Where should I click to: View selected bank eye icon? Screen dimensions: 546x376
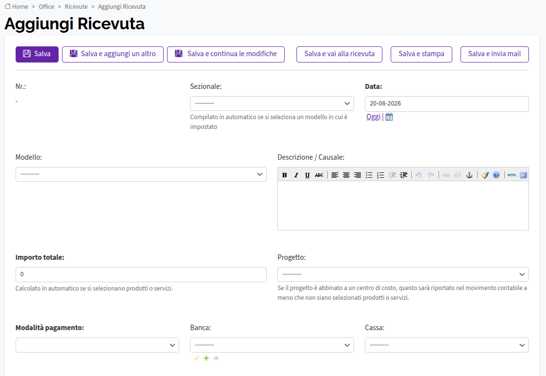pyautogui.click(x=216, y=358)
